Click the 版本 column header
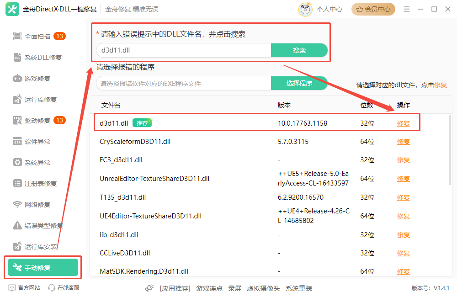 pyautogui.click(x=284, y=105)
